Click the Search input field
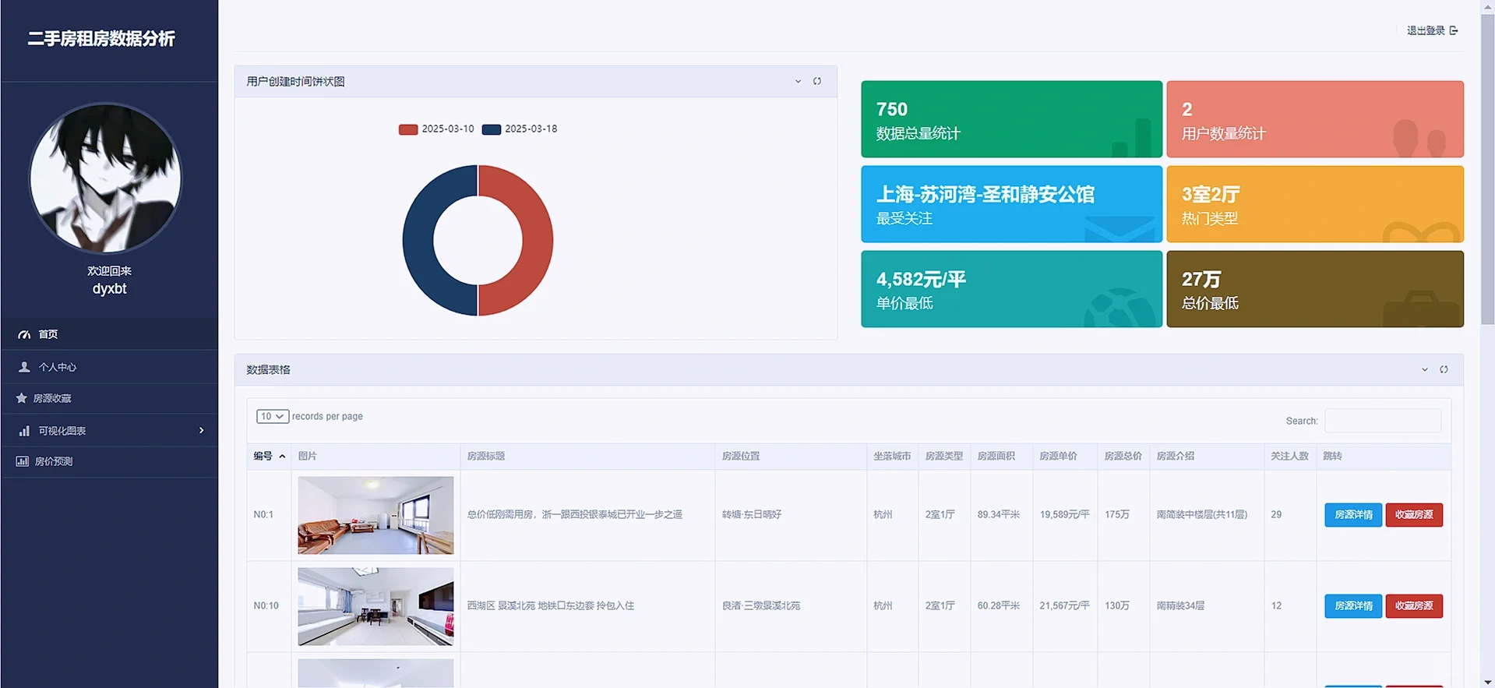The width and height of the screenshot is (1495, 688). tap(1383, 421)
